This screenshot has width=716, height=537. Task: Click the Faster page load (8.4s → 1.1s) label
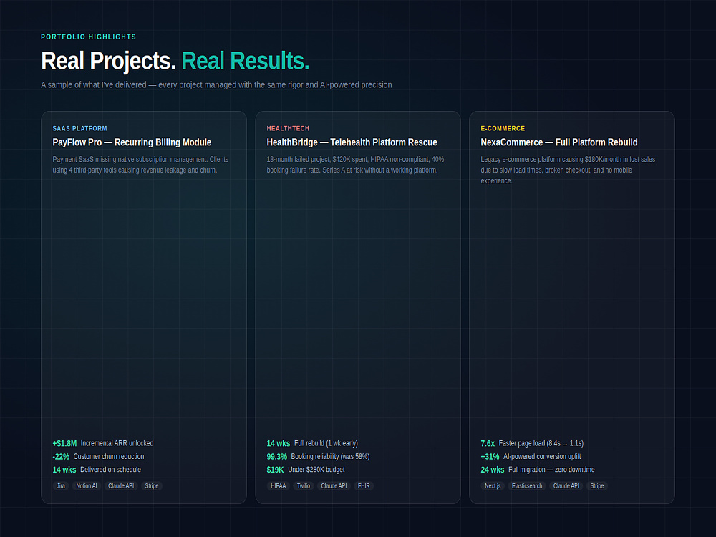[x=541, y=443]
